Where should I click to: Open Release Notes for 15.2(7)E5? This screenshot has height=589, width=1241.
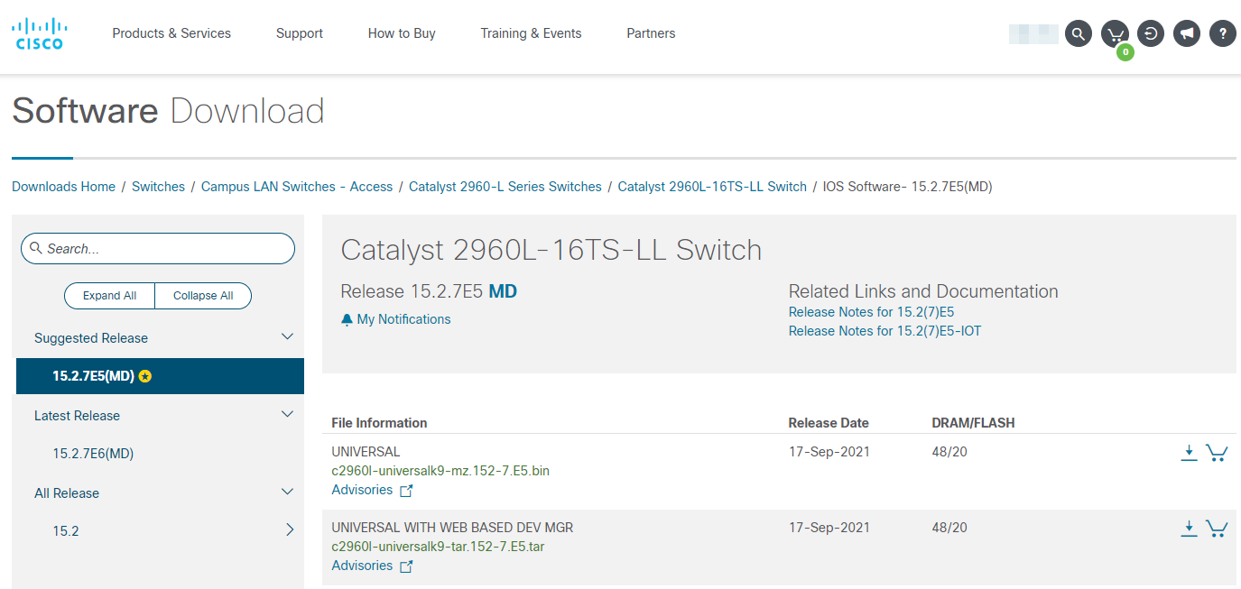point(871,312)
